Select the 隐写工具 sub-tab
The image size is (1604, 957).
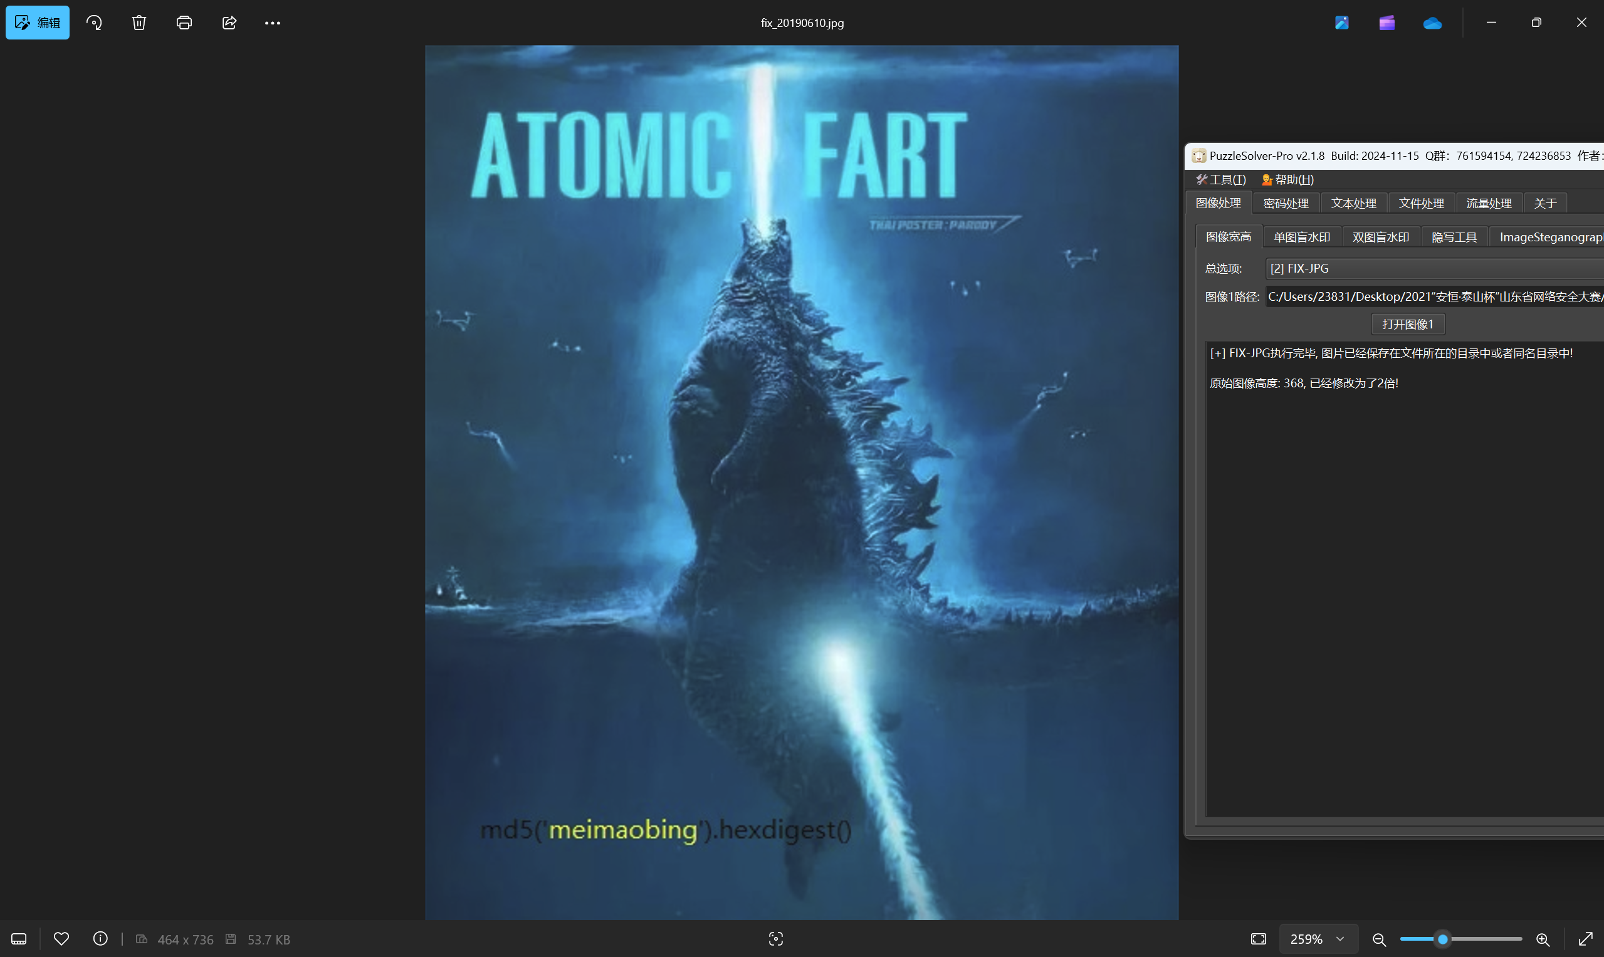click(x=1454, y=238)
